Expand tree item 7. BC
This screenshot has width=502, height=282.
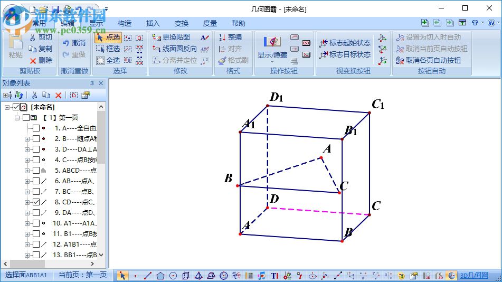click(x=27, y=192)
